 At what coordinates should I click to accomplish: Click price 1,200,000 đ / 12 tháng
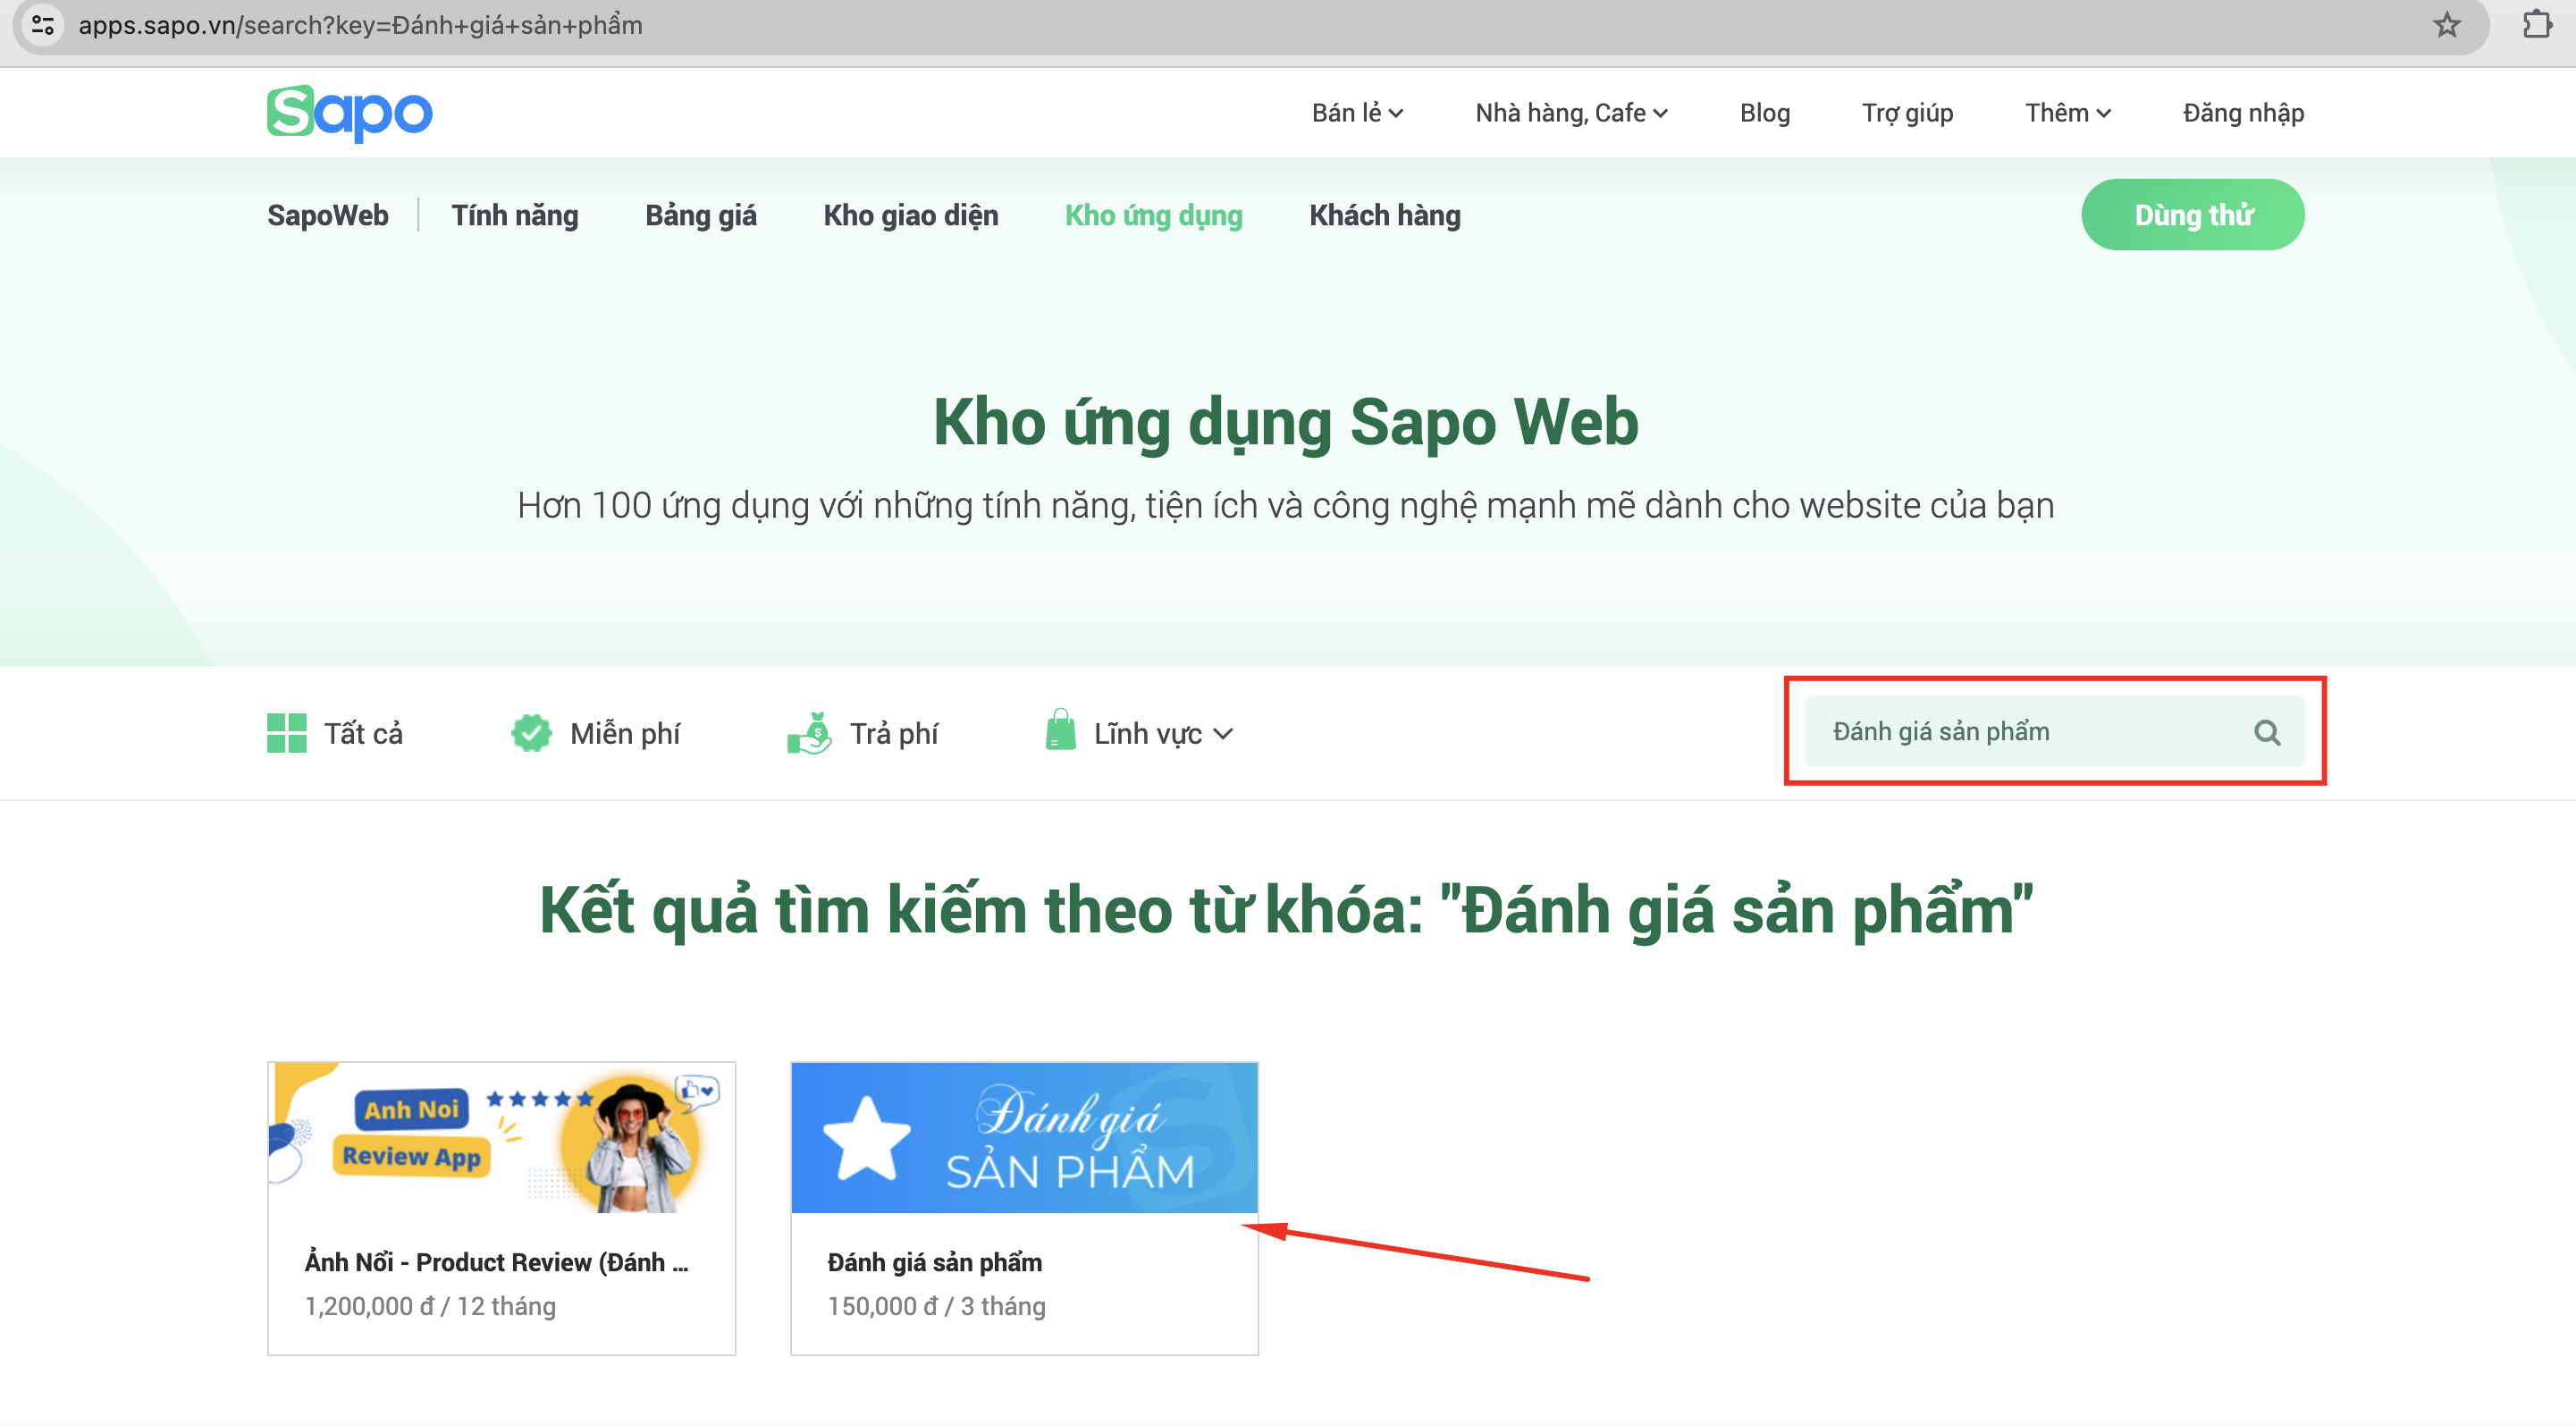click(430, 1306)
